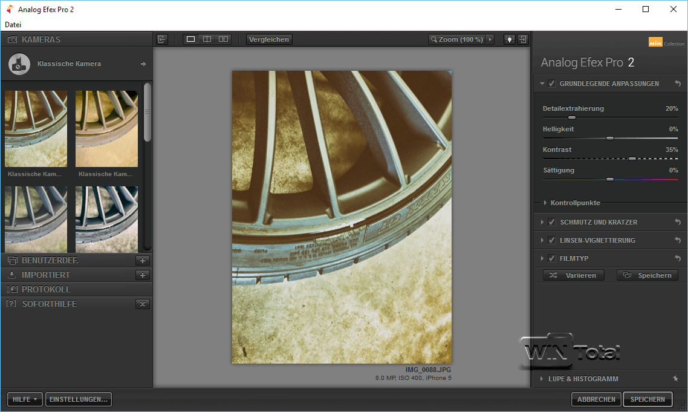
Task: Click the hide right panel icon
Action: point(523,39)
